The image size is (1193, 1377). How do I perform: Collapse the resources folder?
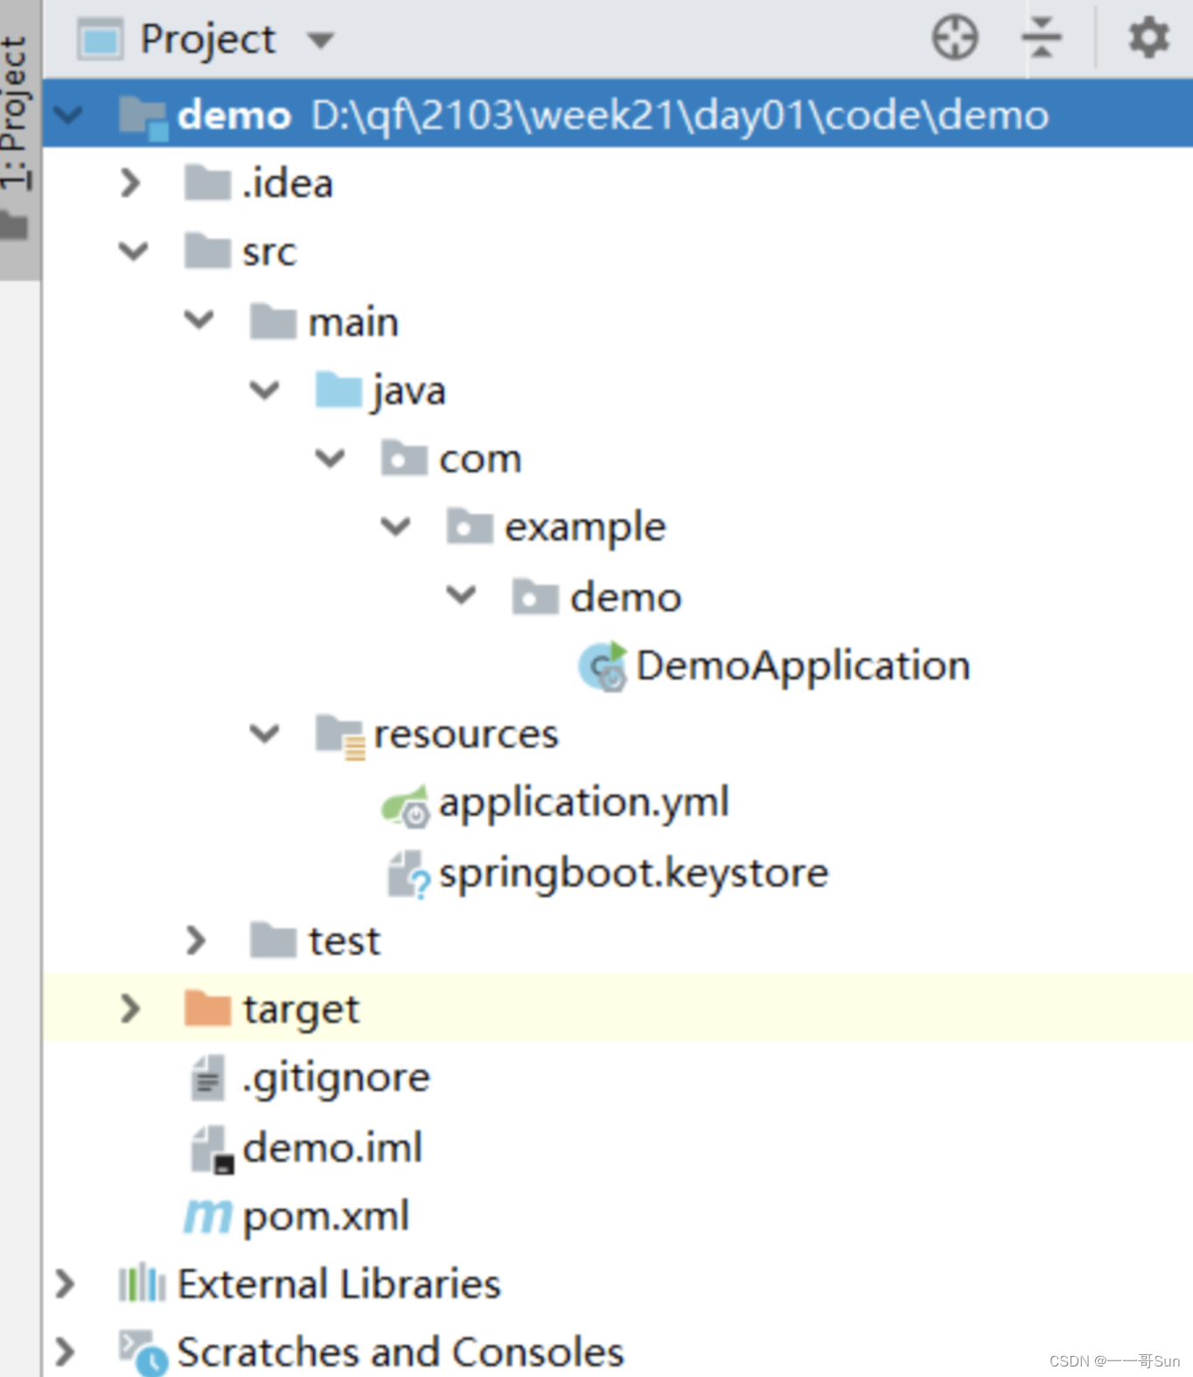click(264, 733)
